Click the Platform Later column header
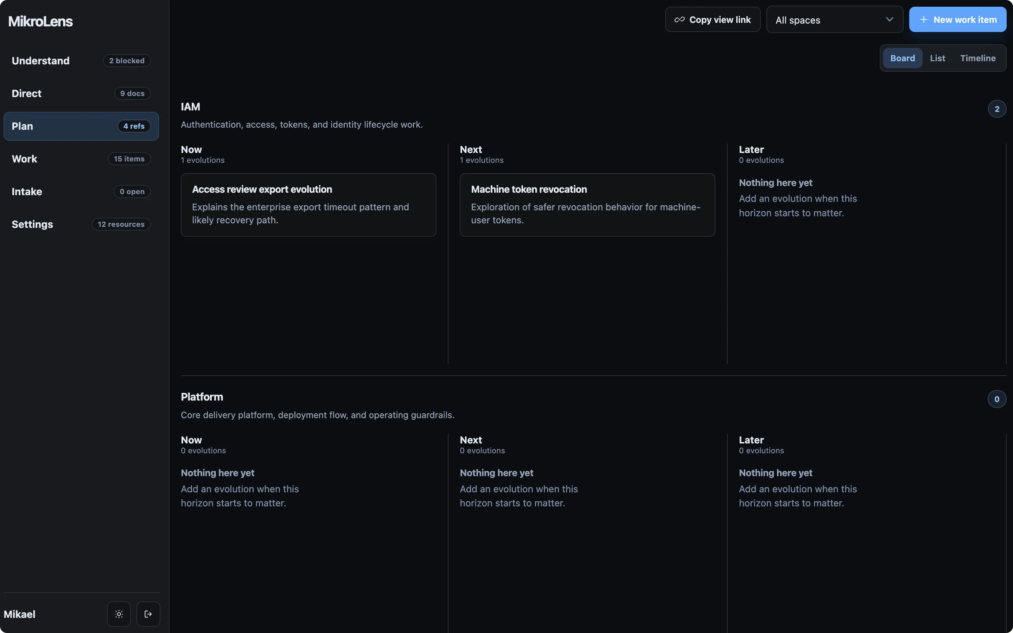Screen dimensions: 1013x633 (751, 440)
